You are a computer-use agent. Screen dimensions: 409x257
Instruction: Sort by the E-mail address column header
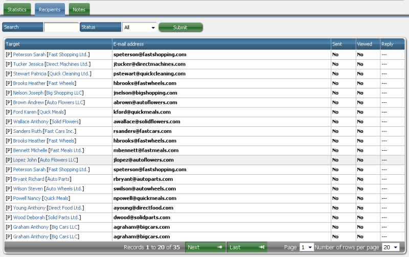(x=129, y=44)
